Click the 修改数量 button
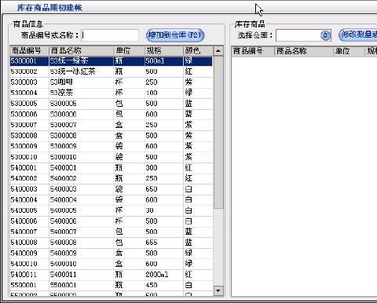 (358, 35)
